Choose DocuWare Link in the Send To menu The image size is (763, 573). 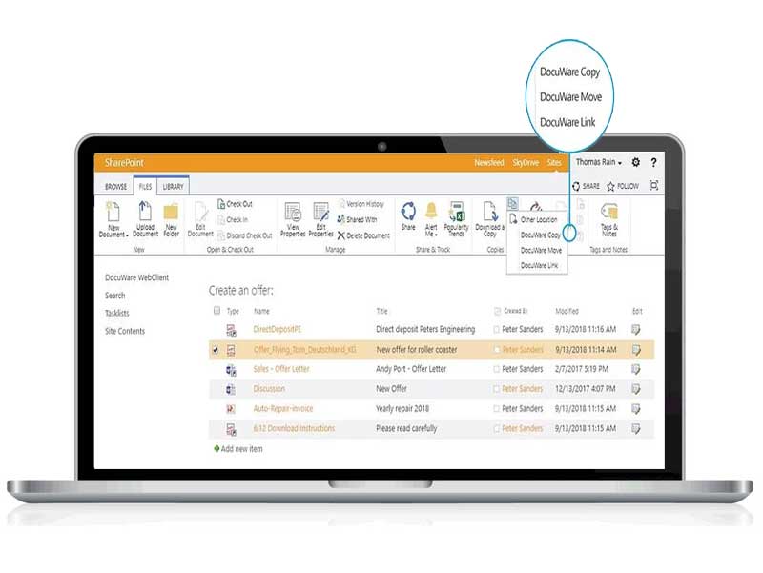pyautogui.click(x=539, y=266)
